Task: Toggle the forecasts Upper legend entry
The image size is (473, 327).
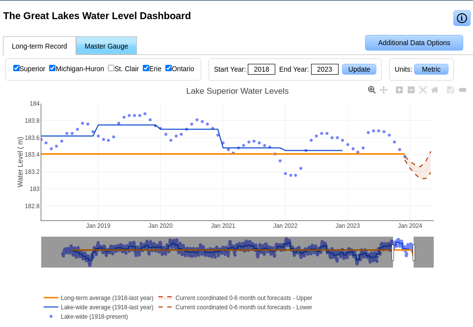Action: (236, 298)
